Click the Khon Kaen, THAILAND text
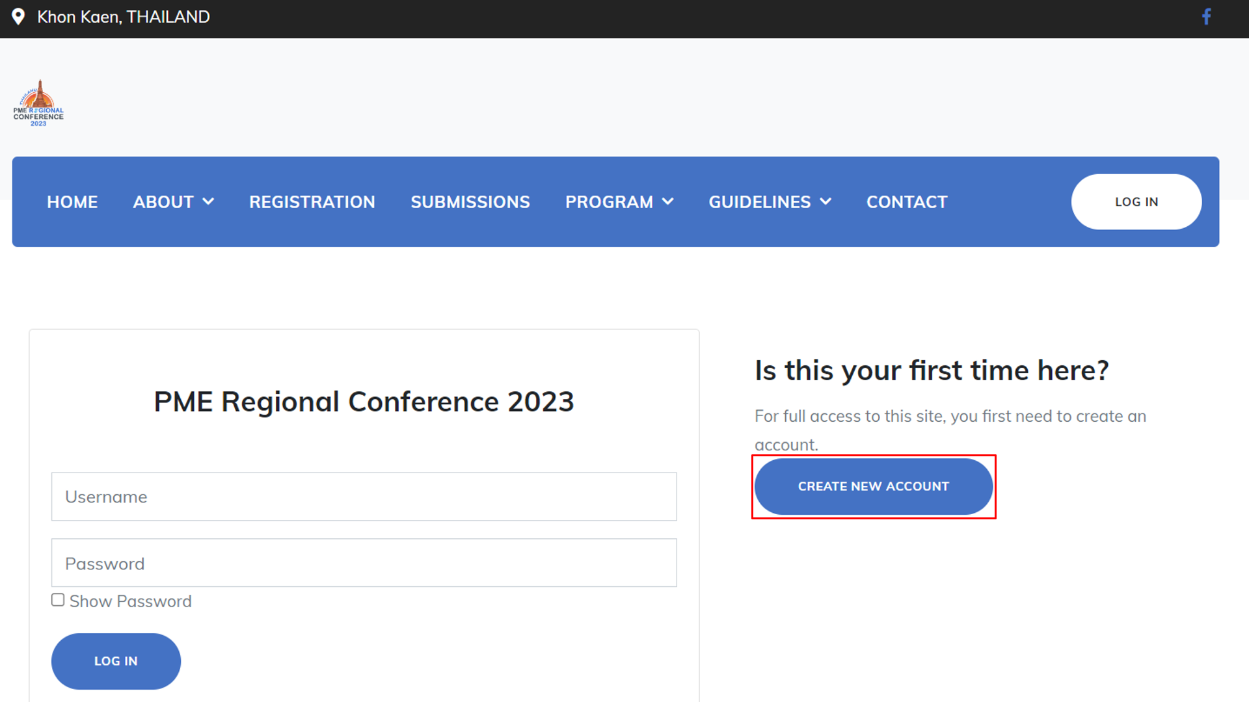1249x702 pixels. click(x=124, y=17)
